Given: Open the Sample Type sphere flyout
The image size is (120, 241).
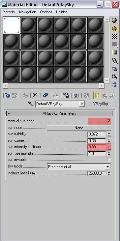Looking at the screenshot, I should (114, 20).
